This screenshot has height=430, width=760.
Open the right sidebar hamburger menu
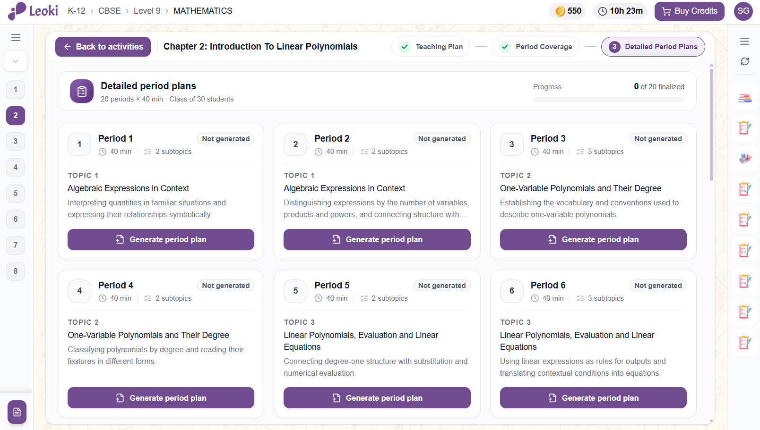click(x=744, y=42)
